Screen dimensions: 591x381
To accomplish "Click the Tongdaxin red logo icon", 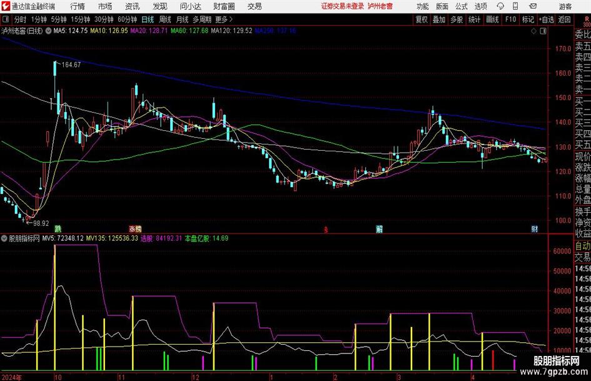I will click(6, 6).
